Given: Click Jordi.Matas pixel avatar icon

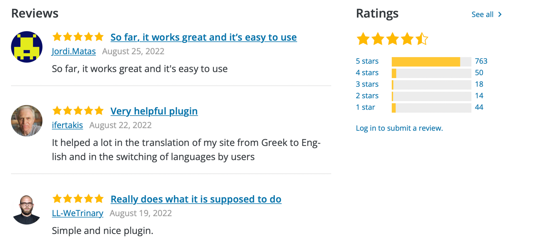Looking at the screenshot, I should tap(27, 47).
